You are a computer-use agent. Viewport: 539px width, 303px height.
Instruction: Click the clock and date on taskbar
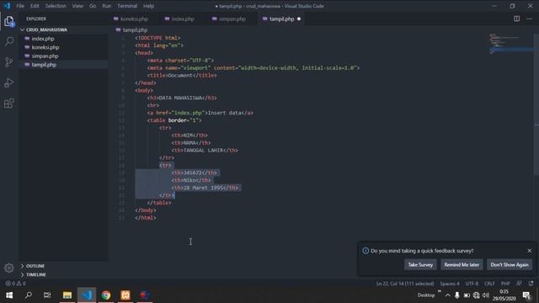(504, 295)
